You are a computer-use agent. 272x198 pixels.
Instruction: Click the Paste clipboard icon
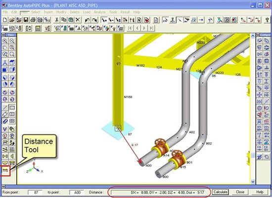[71, 20]
